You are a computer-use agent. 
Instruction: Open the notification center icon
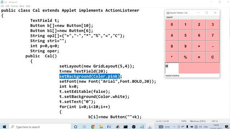click(x=227, y=127)
